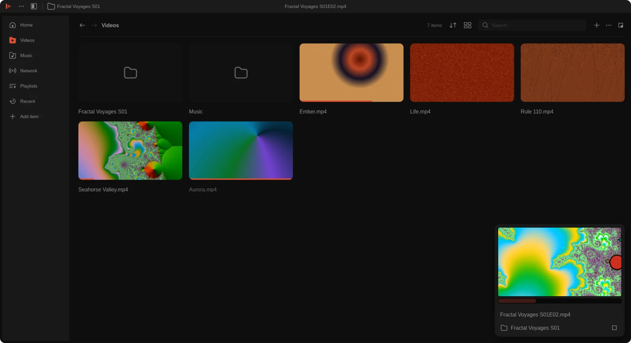Click the app logo in the title bar

pos(8,6)
